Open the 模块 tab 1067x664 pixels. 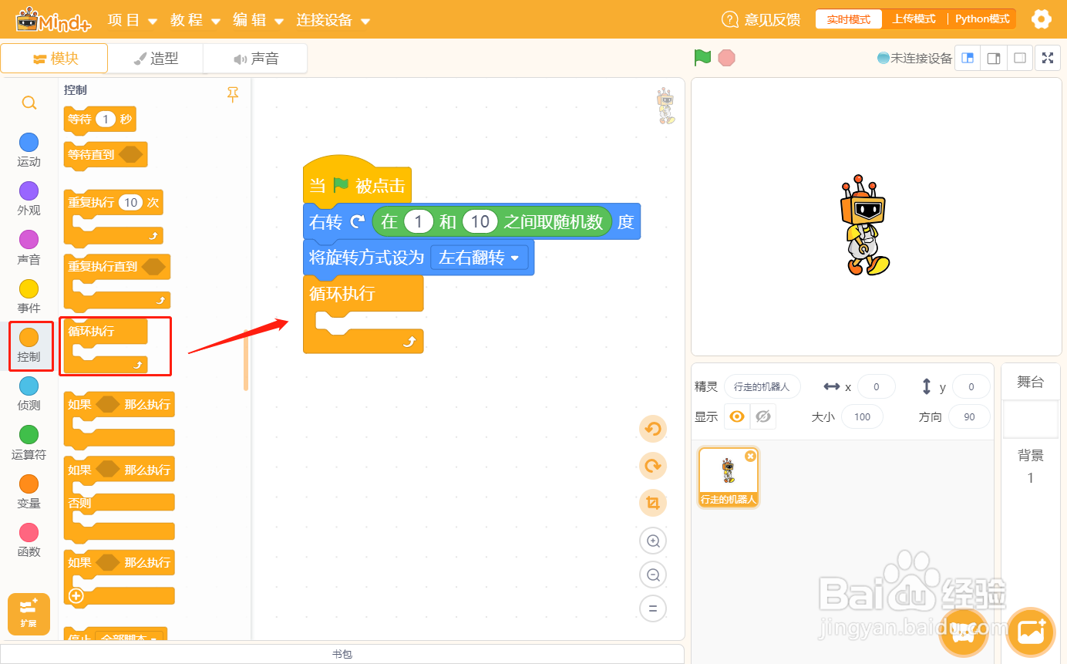point(54,59)
